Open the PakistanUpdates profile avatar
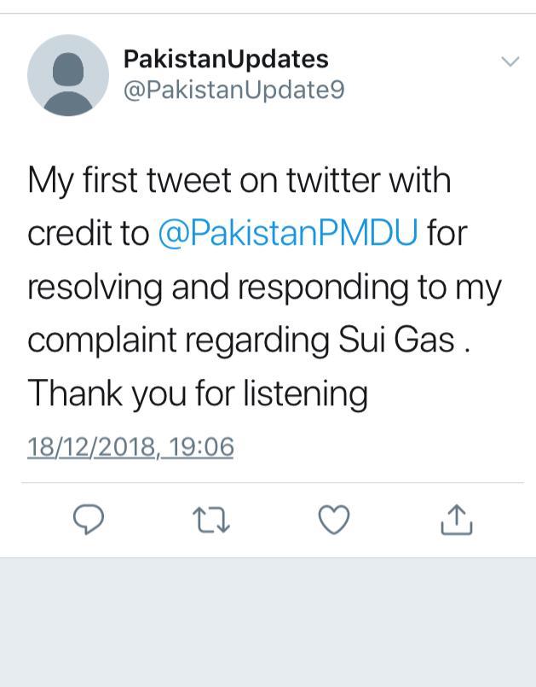The width and height of the screenshot is (536, 687). pyautogui.click(x=68, y=75)
